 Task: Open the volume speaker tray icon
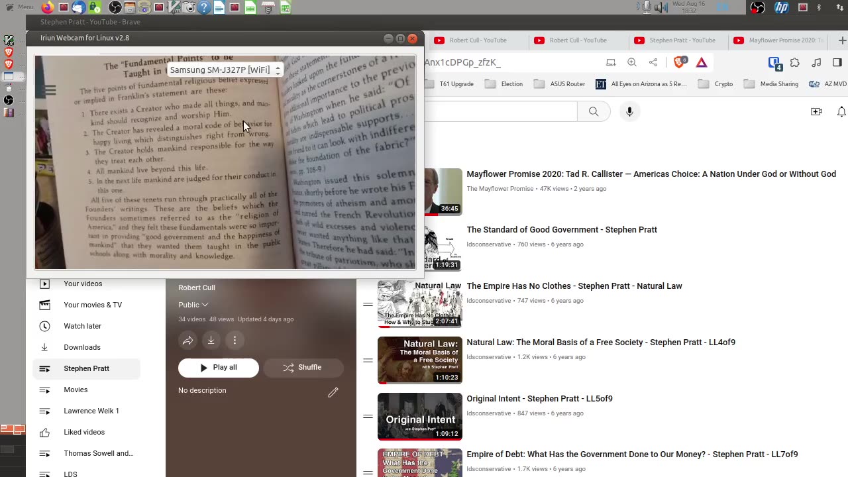[x=661, y=7]
